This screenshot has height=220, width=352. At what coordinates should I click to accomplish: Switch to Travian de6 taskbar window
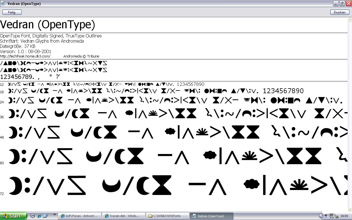click(x=123, y=216)
